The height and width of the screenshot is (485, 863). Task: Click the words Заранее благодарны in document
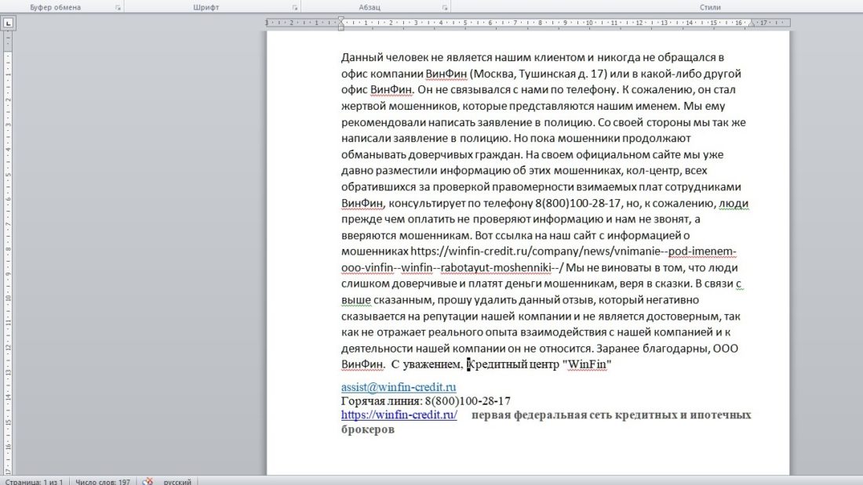point(653,349)
